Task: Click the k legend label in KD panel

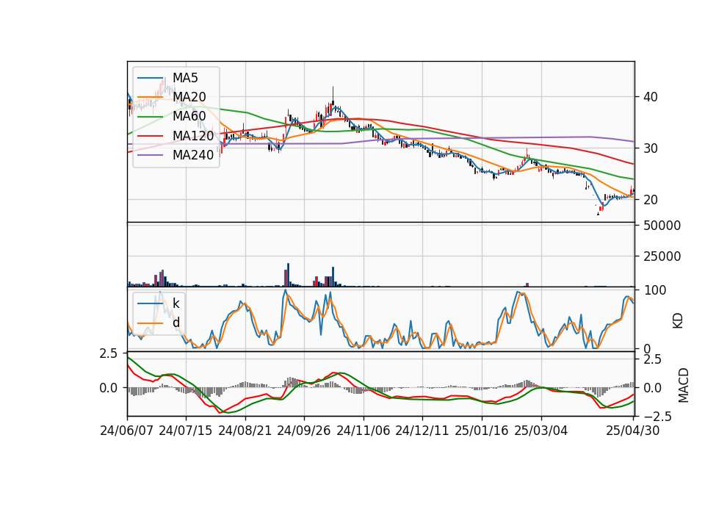Action: [176, 303]
